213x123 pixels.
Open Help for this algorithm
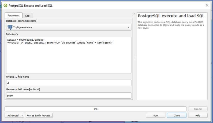pyautogui.click(x=198, y=115)
